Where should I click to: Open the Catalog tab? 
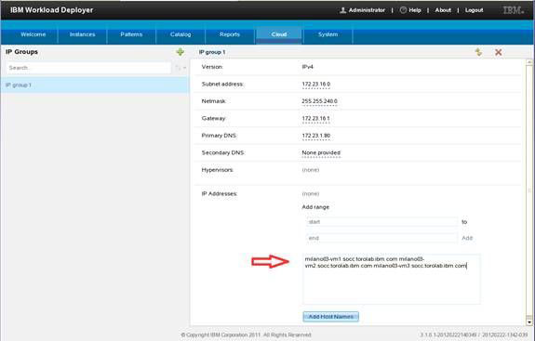pos(181,34)
